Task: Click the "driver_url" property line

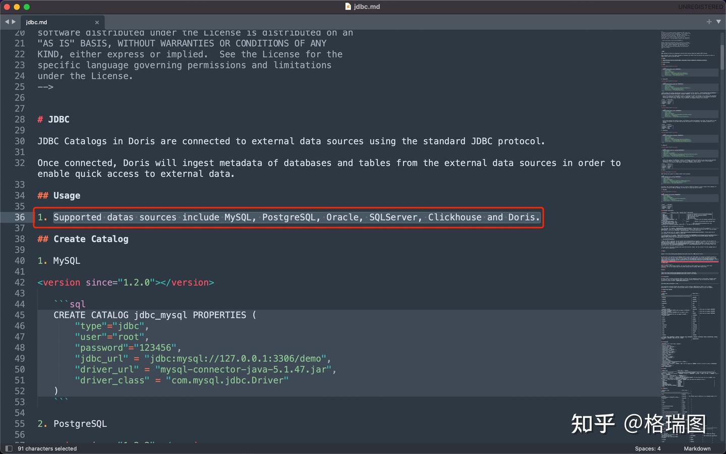Action: 206,370
